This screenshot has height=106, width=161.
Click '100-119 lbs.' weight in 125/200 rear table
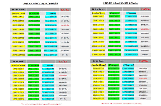tap(63, 69)
